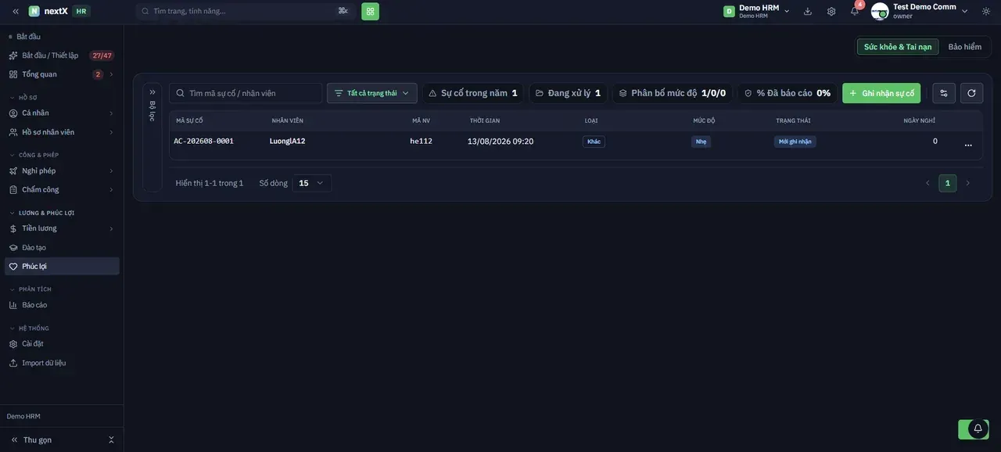Open the Số dòng rows-per-page dropdown
Screen dimensions: 1001x452
(311, 183)
